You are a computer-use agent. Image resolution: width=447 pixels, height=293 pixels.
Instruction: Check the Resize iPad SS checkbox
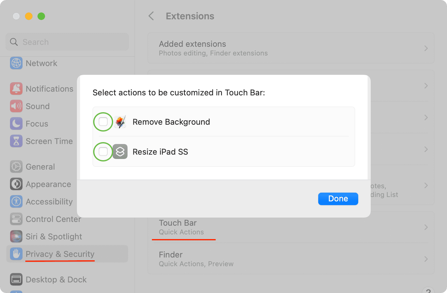click(x=103, y=152)
